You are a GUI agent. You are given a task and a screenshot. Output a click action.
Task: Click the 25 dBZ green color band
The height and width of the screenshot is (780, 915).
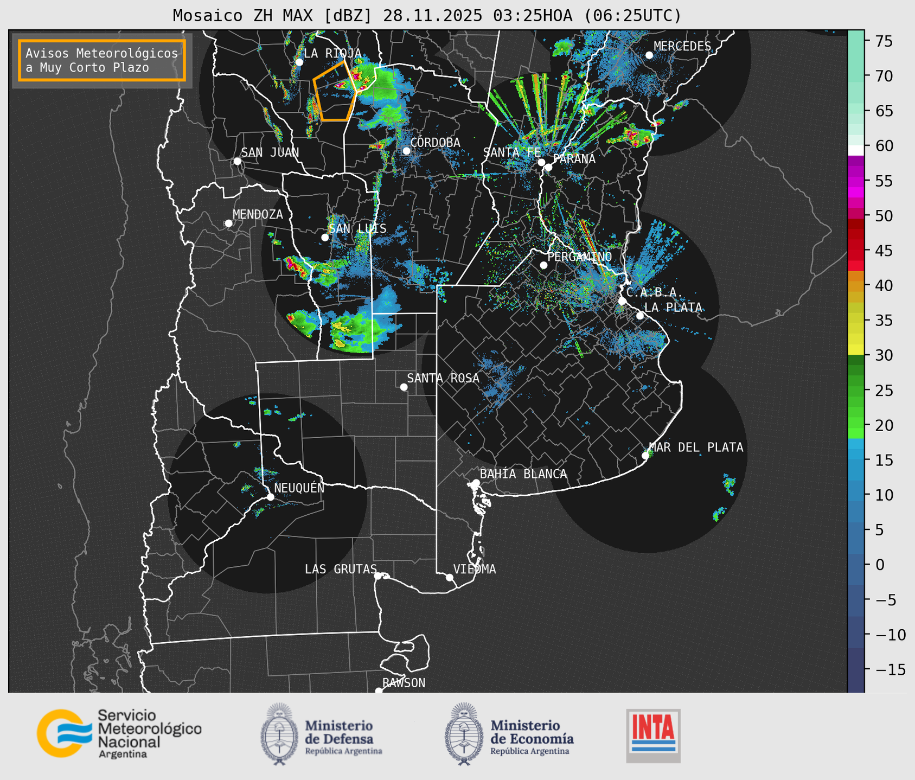(x=856, y=390)
